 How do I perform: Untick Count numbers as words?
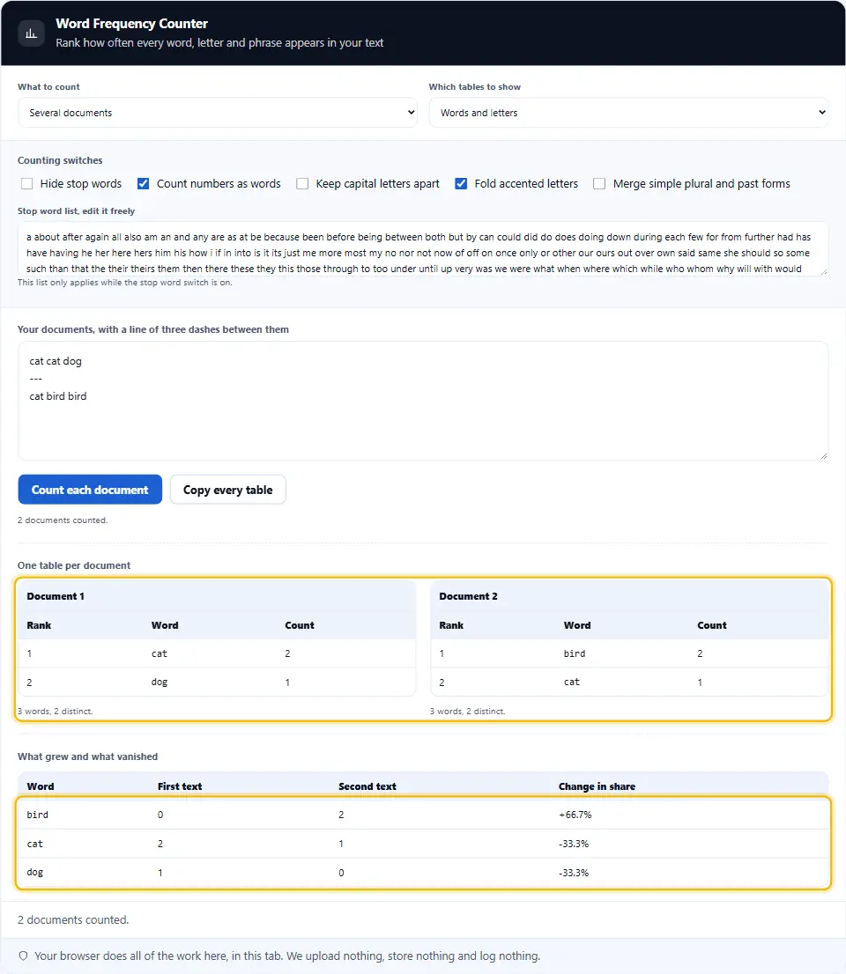click(x=143, y=184)
